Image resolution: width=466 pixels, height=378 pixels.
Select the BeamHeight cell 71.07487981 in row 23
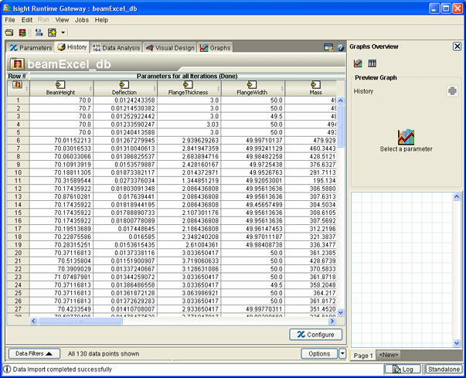click(61, 277)
